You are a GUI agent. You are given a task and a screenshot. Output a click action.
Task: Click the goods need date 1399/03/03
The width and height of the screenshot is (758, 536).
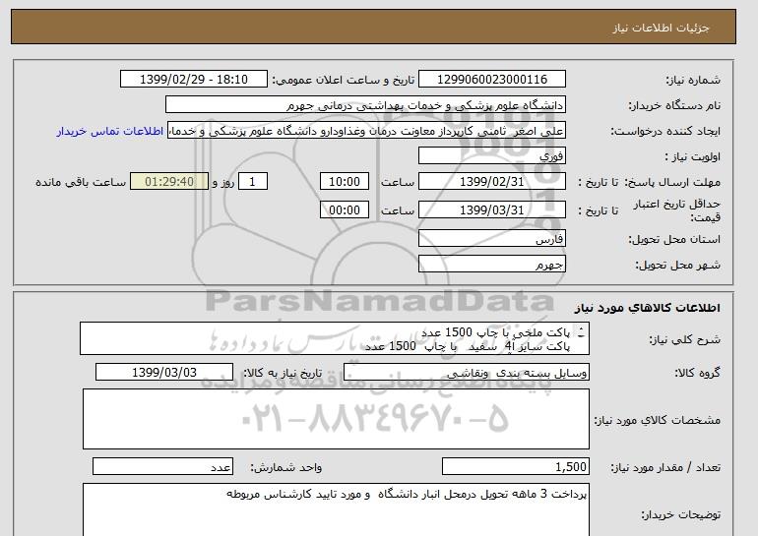click(x=164, y=373)
